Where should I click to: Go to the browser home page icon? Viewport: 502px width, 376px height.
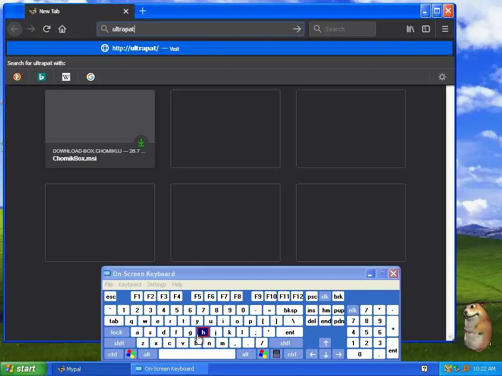62,29
